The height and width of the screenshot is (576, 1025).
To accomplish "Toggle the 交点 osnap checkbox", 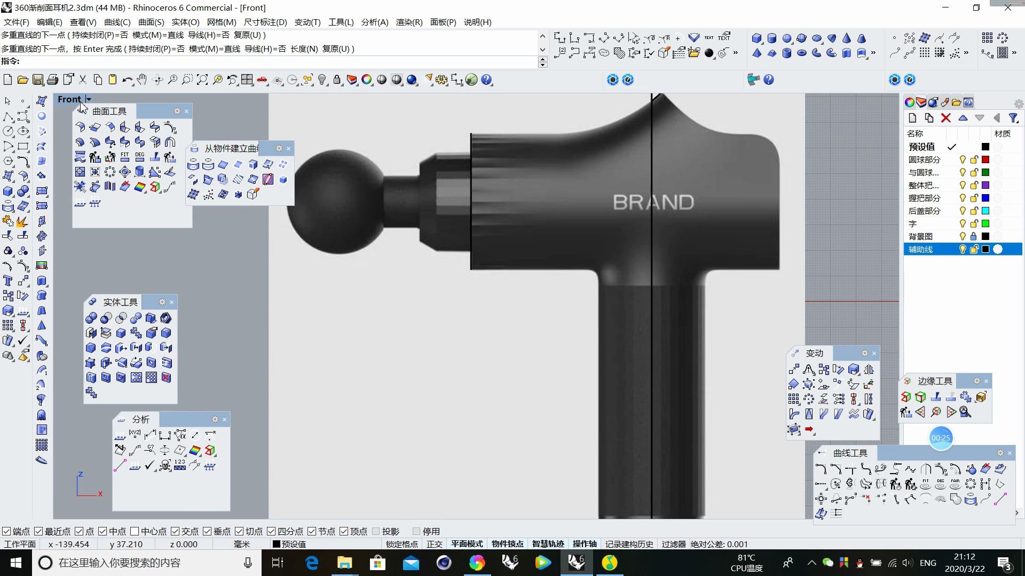I will [175, 531].
